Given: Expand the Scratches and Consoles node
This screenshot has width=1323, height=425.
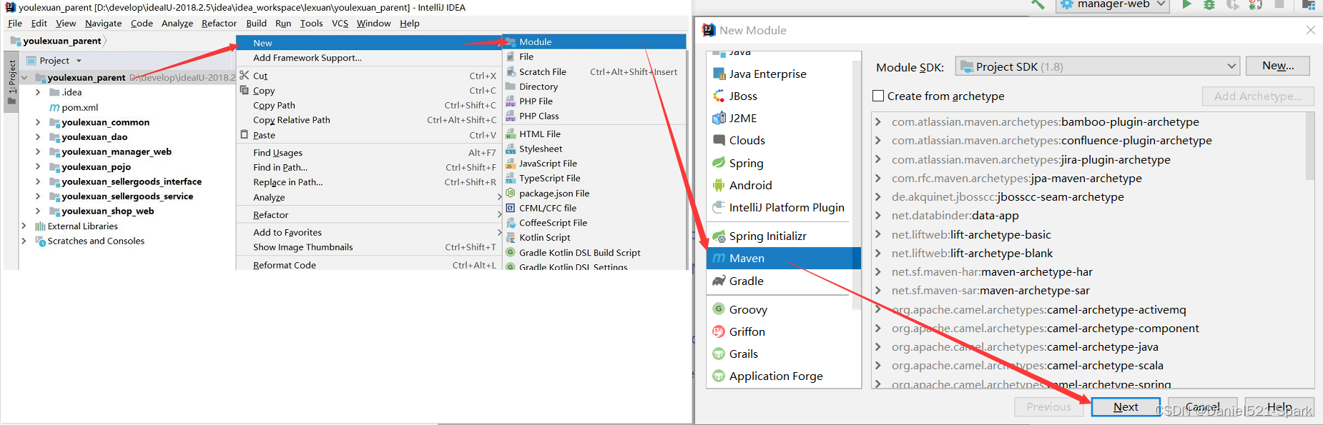Looking at the screenshot, I should 24,241.
